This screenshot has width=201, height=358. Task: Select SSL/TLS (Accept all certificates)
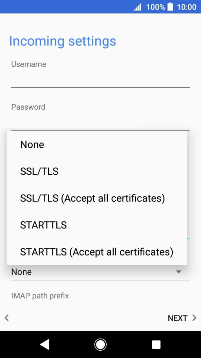(97, 198)
